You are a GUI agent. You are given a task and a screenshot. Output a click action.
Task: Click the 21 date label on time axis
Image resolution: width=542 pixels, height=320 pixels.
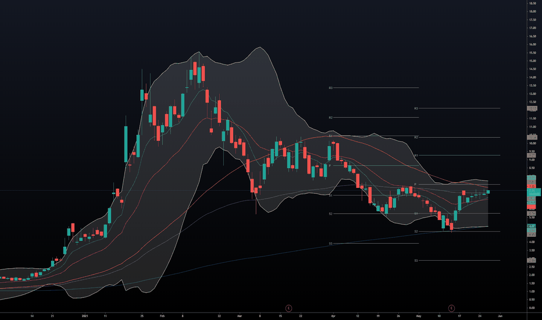pos(52,316)
